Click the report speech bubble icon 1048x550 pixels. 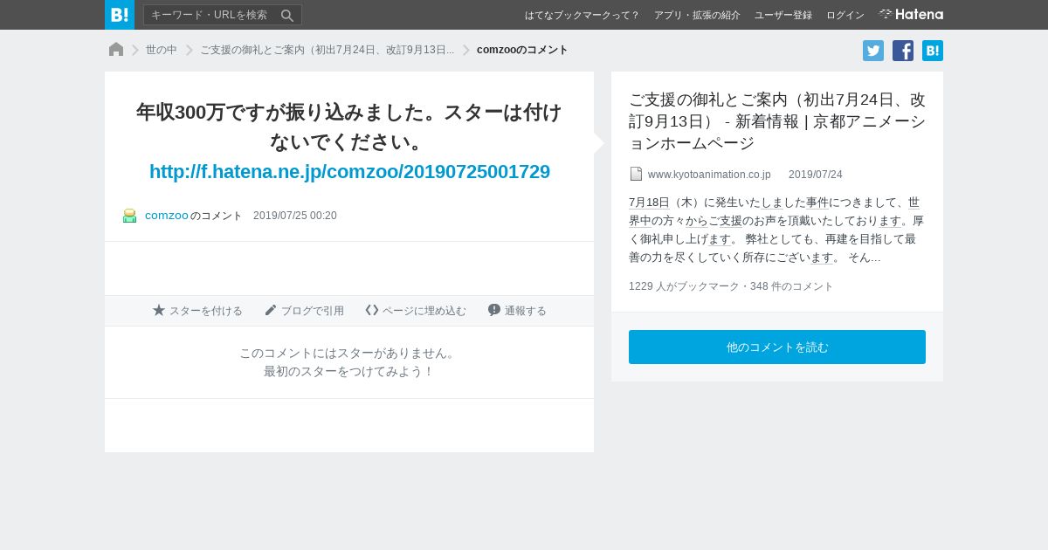coord(494,310)
